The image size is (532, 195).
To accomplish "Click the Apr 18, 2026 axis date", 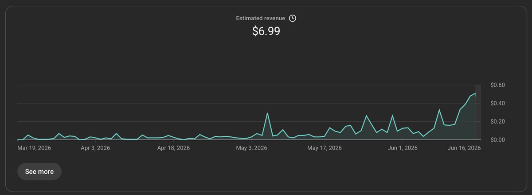I will coord(173,148).
